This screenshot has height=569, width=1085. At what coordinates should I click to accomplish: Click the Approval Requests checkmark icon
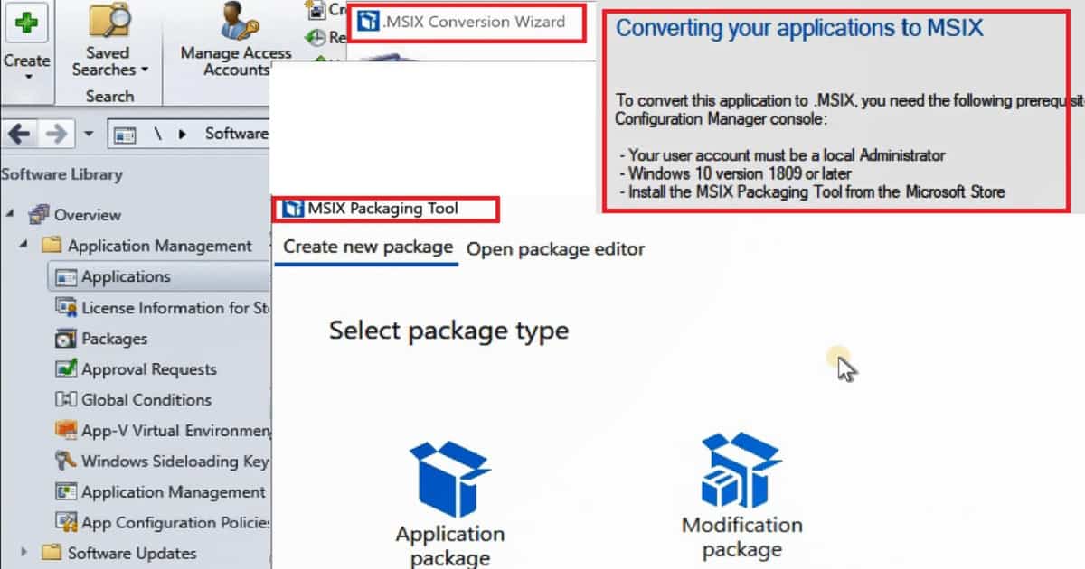67,368
